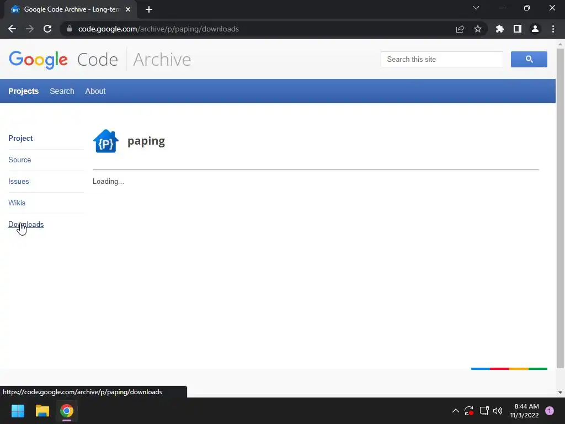Screen dimensions: 565x424
Task: Open the Extensions puzzle icon
Action: (500, 29)
